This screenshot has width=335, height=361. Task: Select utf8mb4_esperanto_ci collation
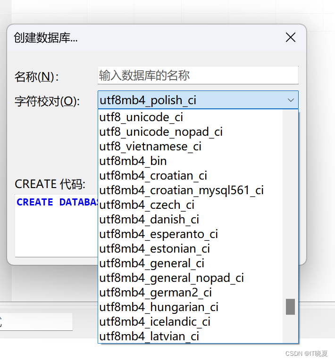191,234
